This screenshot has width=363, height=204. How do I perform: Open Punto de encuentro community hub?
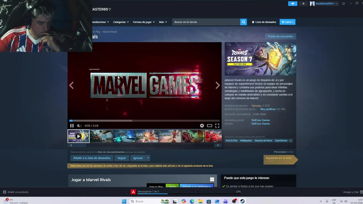(280, 36)
